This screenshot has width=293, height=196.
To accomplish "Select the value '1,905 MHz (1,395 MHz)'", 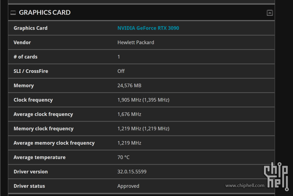I will point(143,100).
